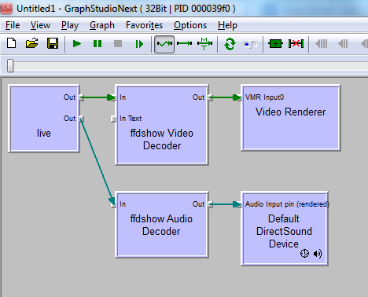The image size is (368, 297).
Task: Click the second Out pin of live
Action: click(x=82, y=119)
